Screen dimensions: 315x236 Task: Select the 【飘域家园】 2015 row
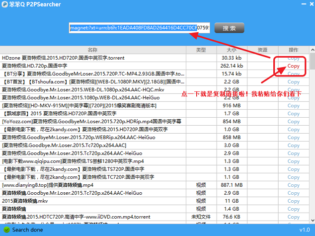tap(155, 114)
